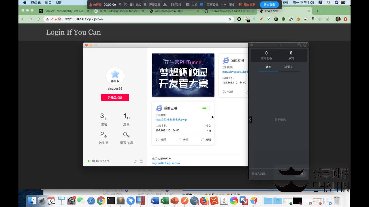Click the 升级正式版 upgrade button

115,97
